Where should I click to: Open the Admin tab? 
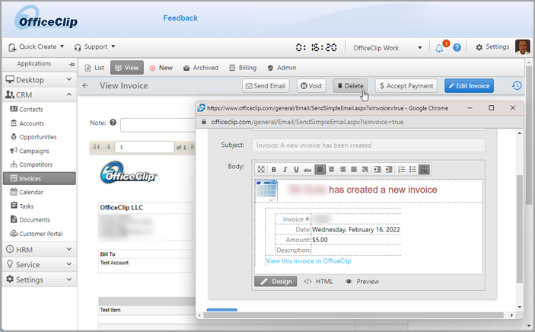point(282,68)
